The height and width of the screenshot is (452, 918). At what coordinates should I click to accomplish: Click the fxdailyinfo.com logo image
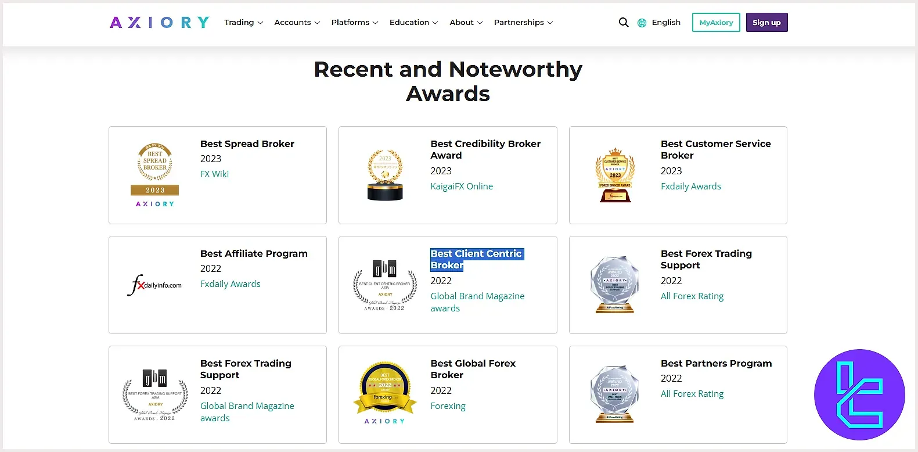154,285
